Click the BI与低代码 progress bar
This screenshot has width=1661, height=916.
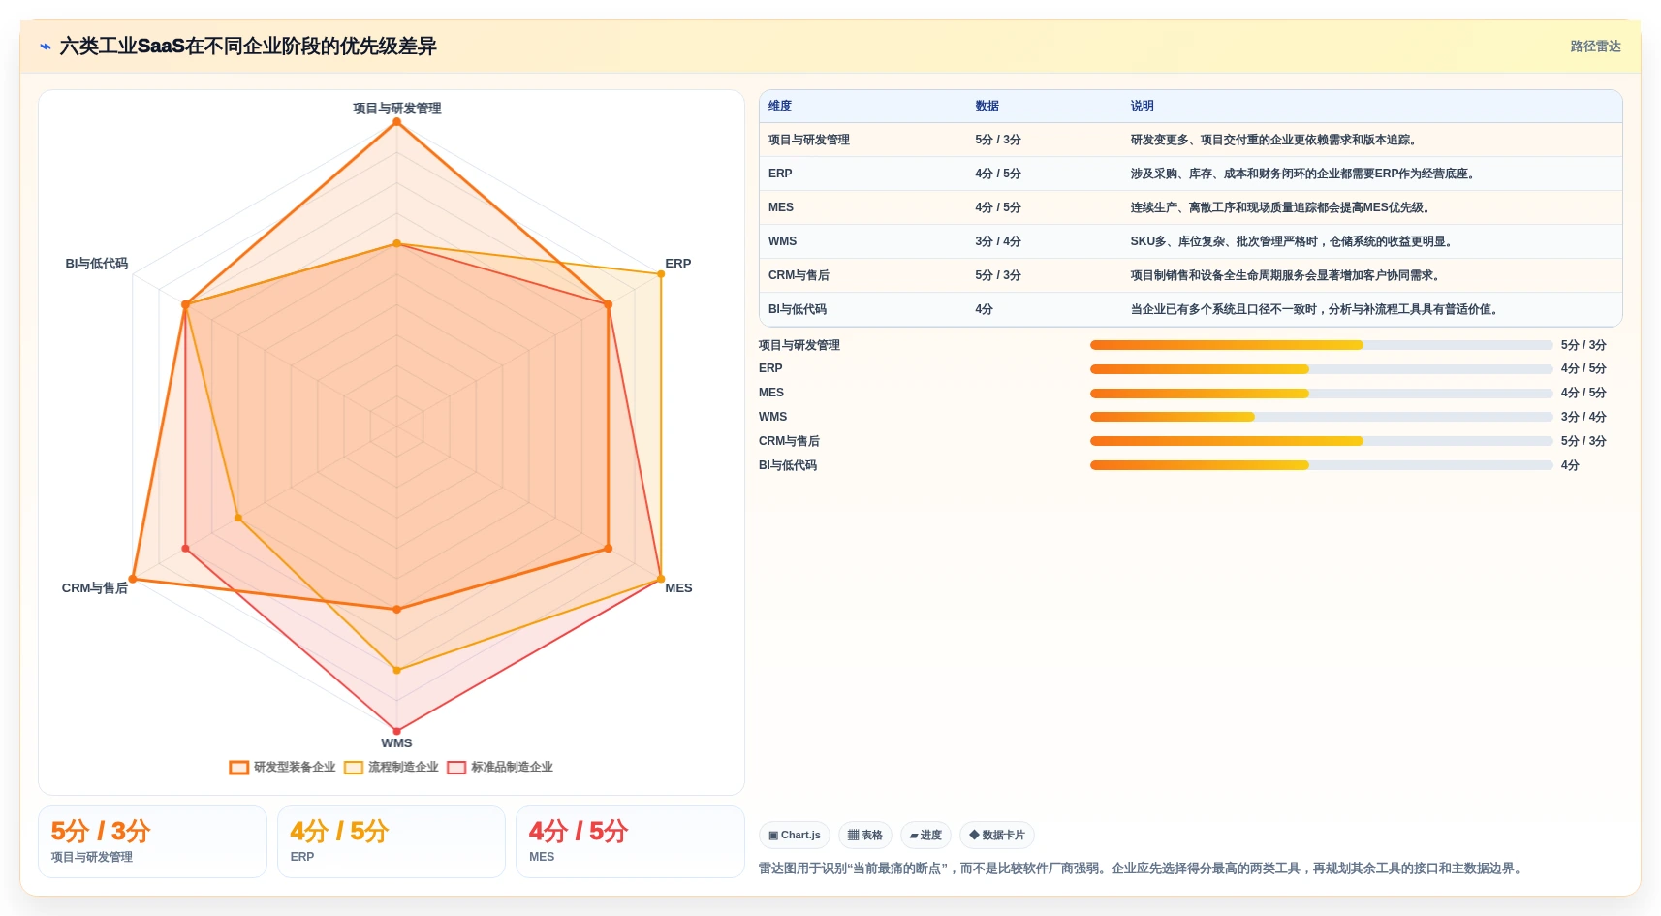click(x=1321, y=465)
